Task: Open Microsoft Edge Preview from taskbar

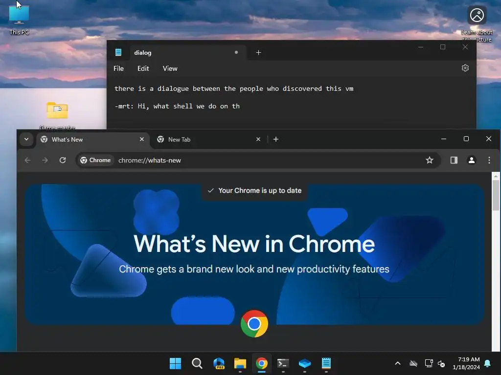Action: 219,363
